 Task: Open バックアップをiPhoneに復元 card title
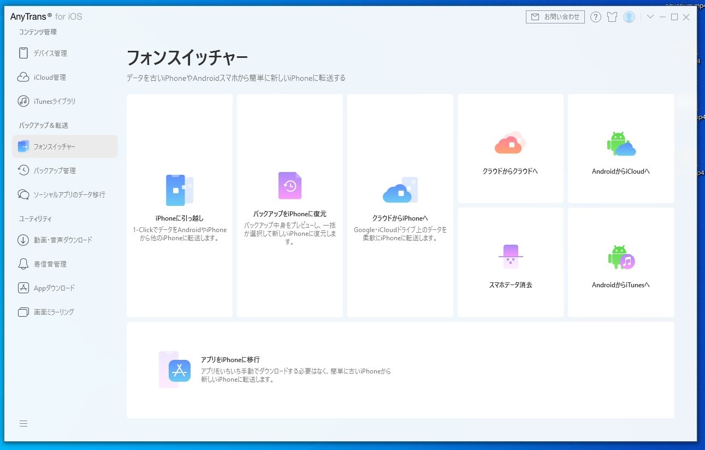click(290, 214)
